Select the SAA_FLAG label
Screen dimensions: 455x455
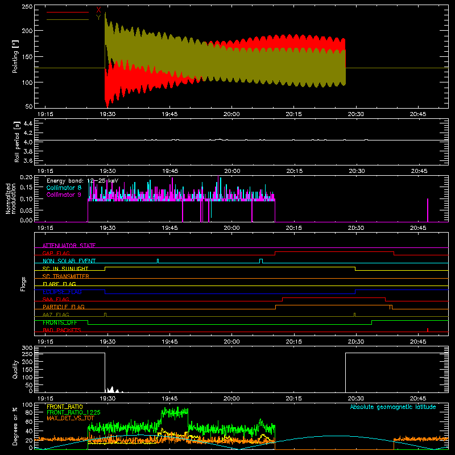pyautogui.click(x=56, y=299)
